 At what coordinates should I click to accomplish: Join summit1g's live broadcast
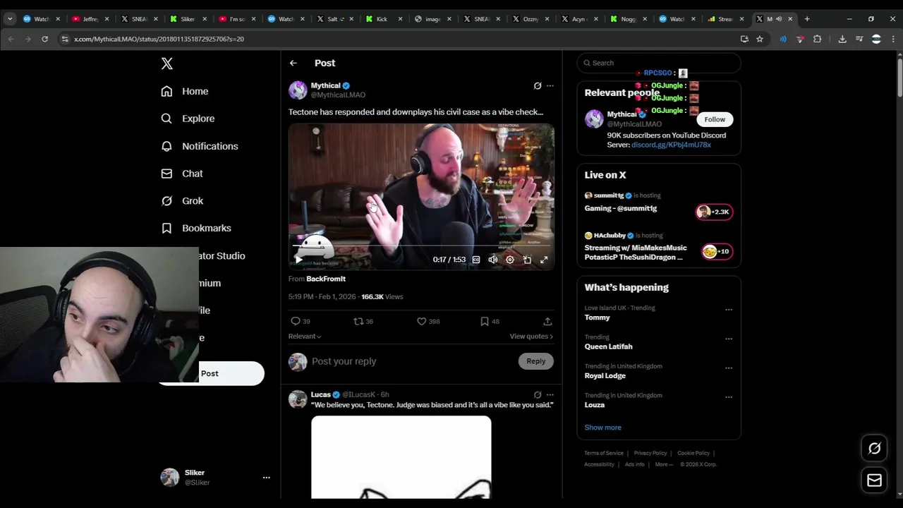(659, 203)
